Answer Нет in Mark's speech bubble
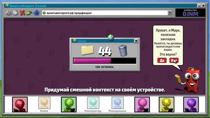This screenshot has height=118, width=210. 174,60
